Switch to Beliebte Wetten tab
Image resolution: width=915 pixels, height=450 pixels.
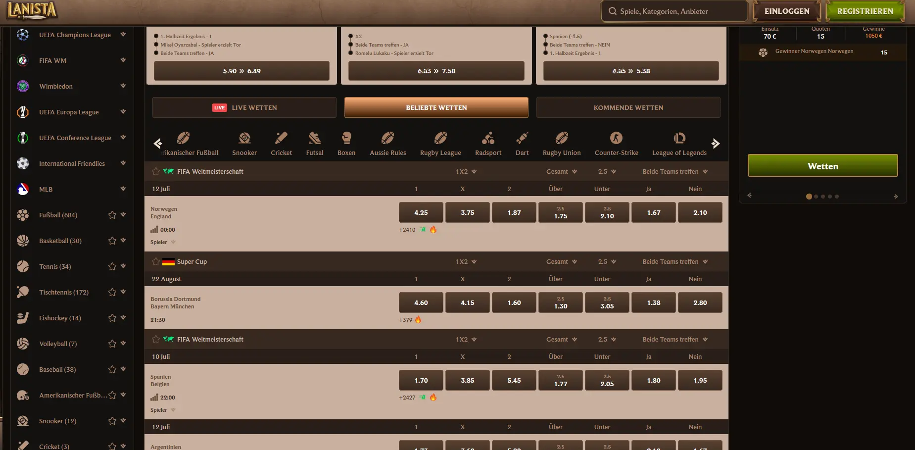436,107
